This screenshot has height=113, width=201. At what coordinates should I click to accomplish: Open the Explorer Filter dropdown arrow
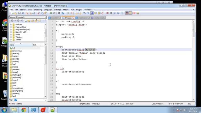pyautogui.click(x=45, y=100)
